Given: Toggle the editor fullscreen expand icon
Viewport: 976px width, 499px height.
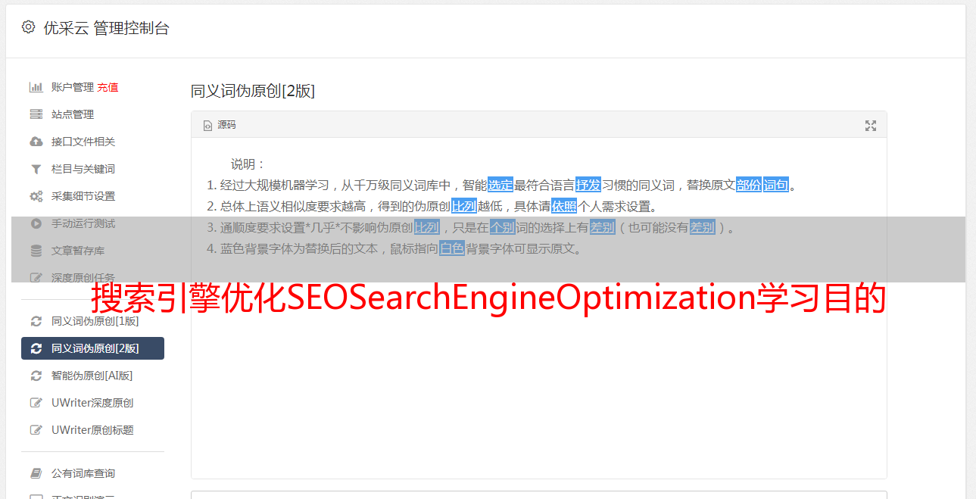Looking at the screenshot, I should pos(871,126).
